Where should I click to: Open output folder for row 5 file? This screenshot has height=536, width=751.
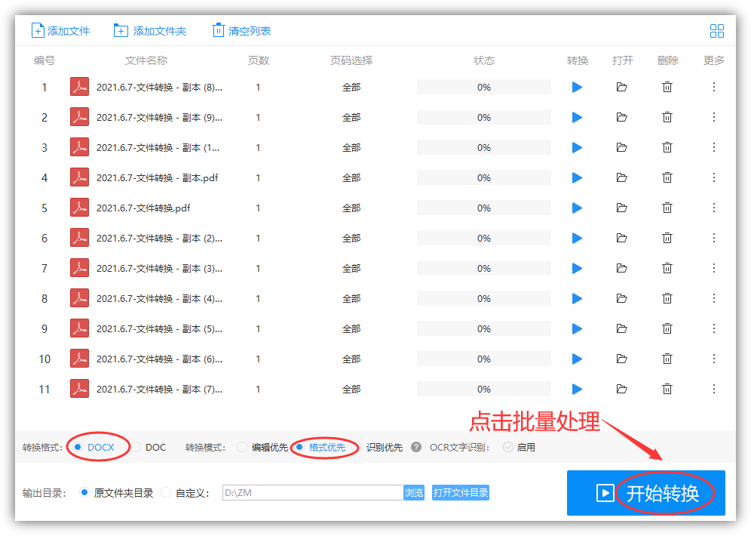point(621,208)
